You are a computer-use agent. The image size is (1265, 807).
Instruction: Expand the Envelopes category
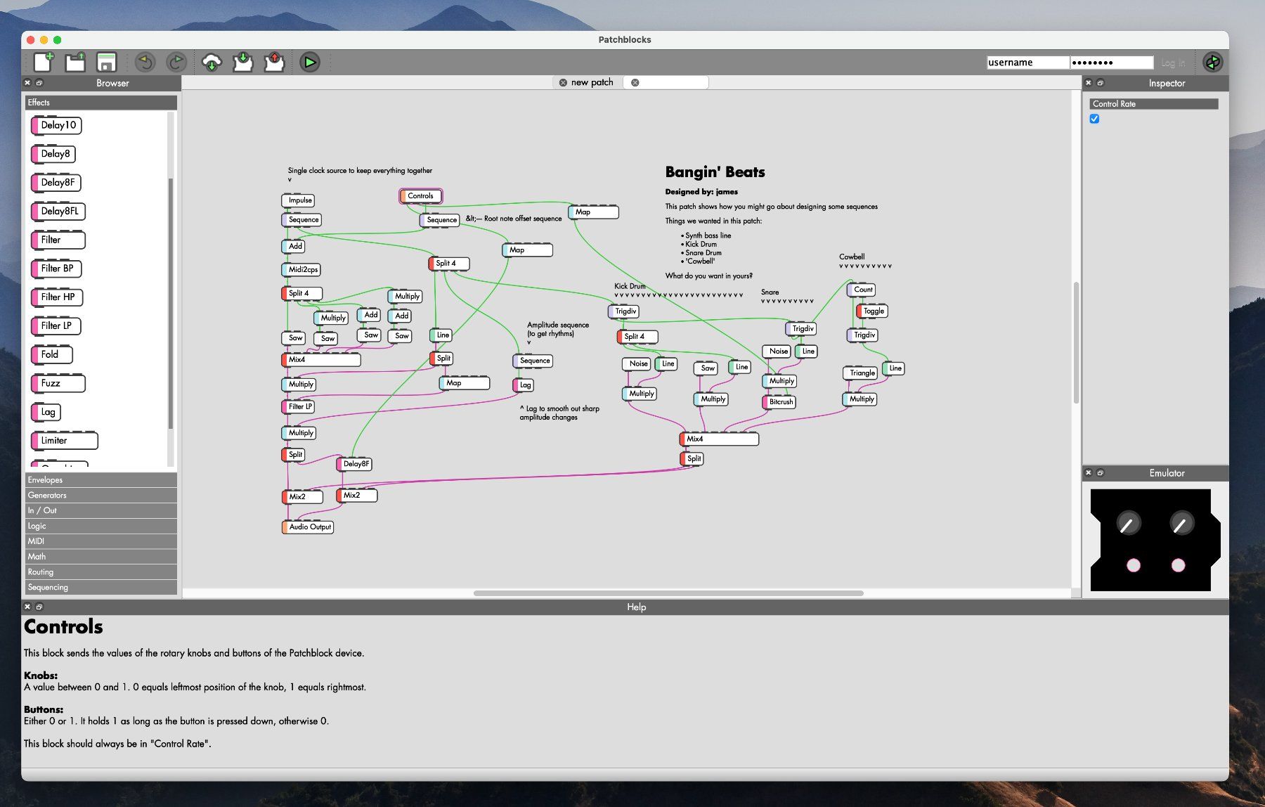coord(101,480)
